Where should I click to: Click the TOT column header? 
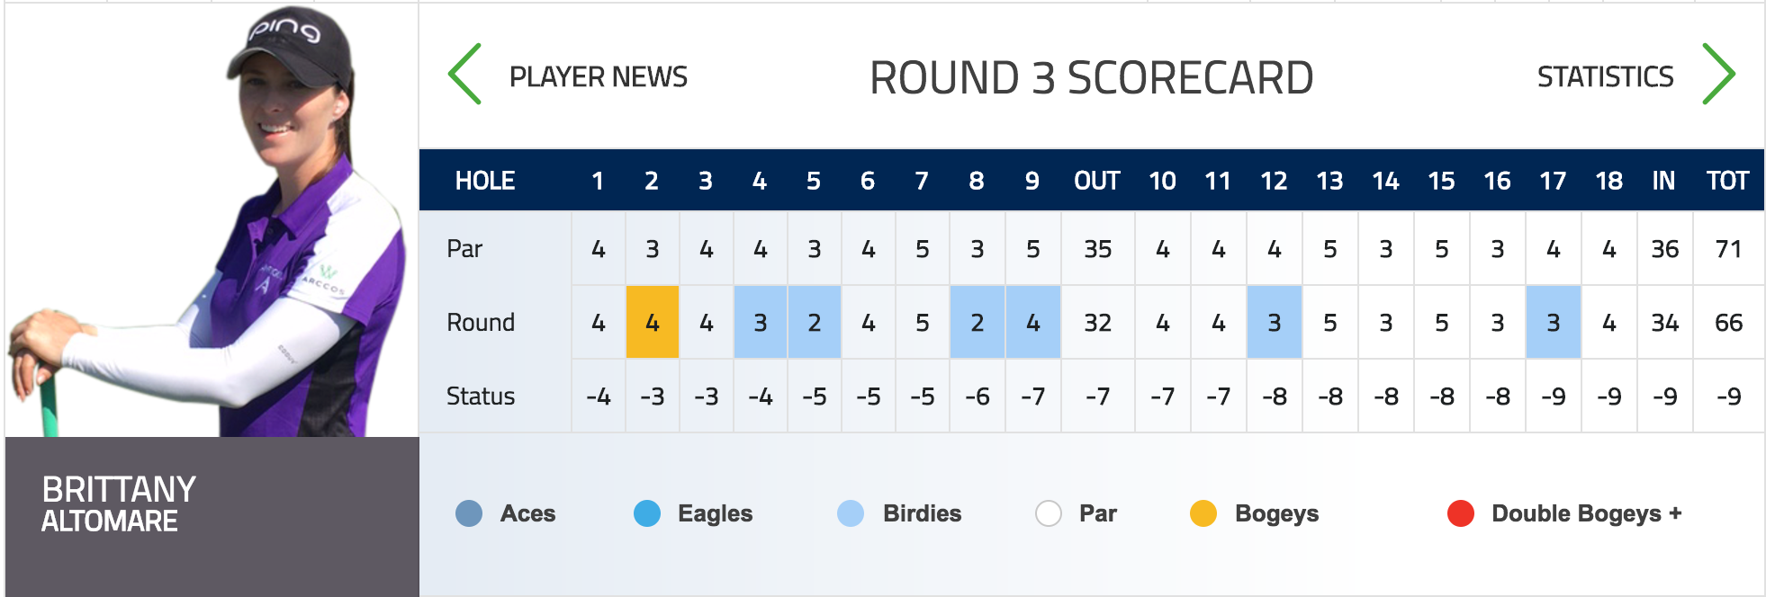point(1727,181)
